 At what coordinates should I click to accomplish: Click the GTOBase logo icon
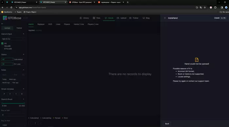5,18
